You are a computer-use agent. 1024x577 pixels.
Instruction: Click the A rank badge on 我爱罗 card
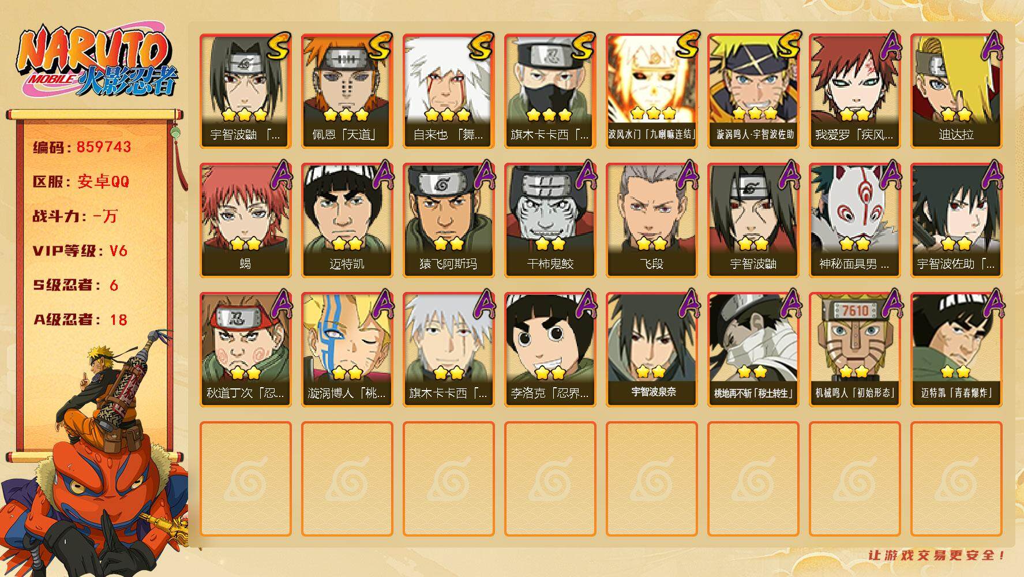pyautogui.click(x=890, y=46)
